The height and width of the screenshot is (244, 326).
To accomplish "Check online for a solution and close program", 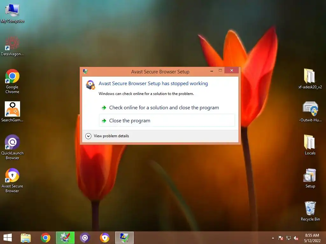I will (167, 107).
